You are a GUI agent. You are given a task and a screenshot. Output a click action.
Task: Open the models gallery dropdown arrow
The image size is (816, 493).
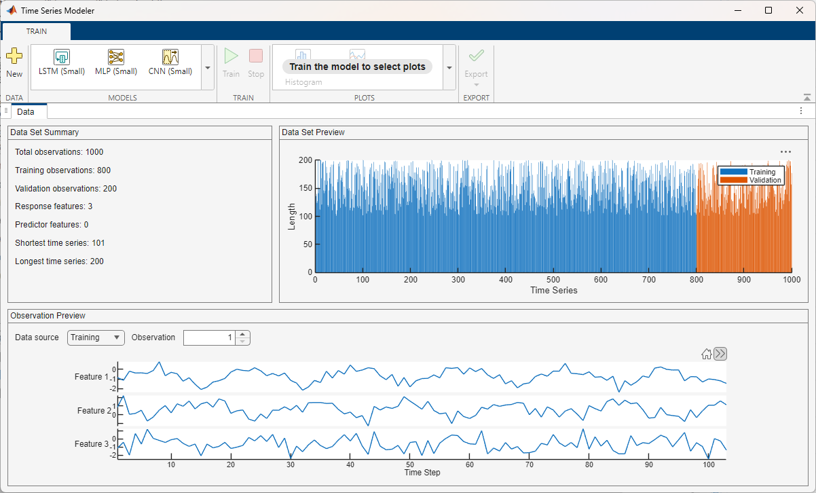208,67
